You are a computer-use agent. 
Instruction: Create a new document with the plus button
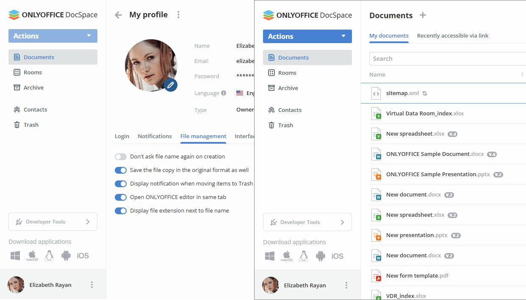pyautogui.click(x=423, y=15)
